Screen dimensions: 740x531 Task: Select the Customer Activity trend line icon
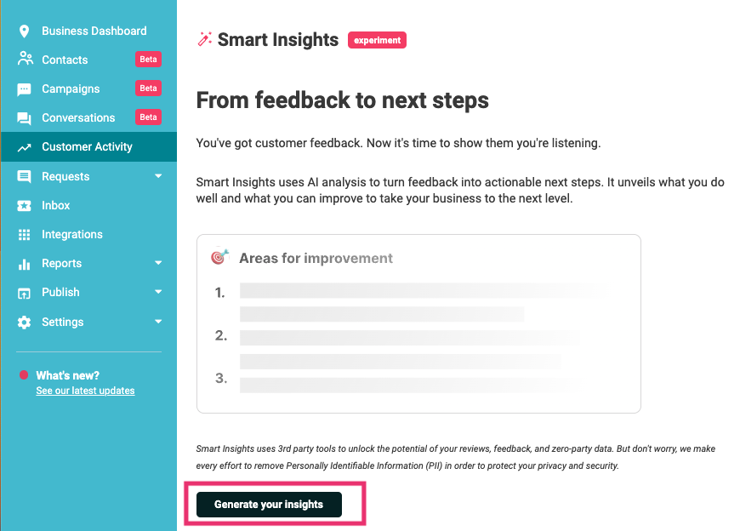point(24,146)
